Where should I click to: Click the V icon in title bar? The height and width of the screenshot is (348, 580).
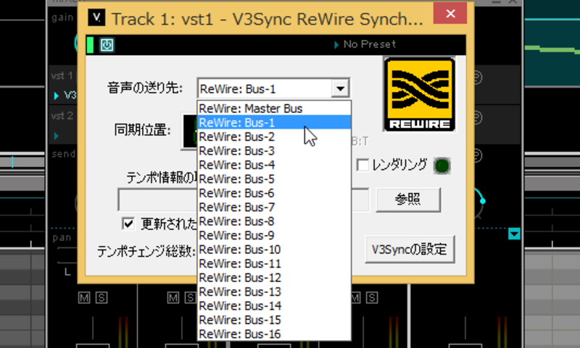click(x=96, y=17)
